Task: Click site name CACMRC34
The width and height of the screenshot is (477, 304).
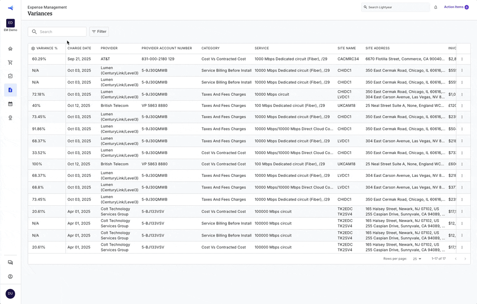Action: click(348, 59)
